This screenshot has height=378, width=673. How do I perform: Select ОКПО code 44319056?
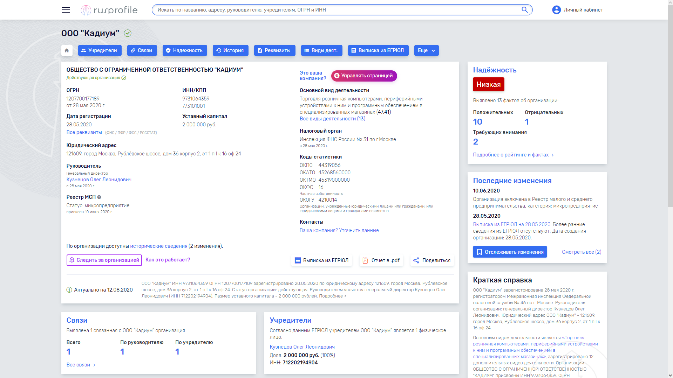(329, 165)
